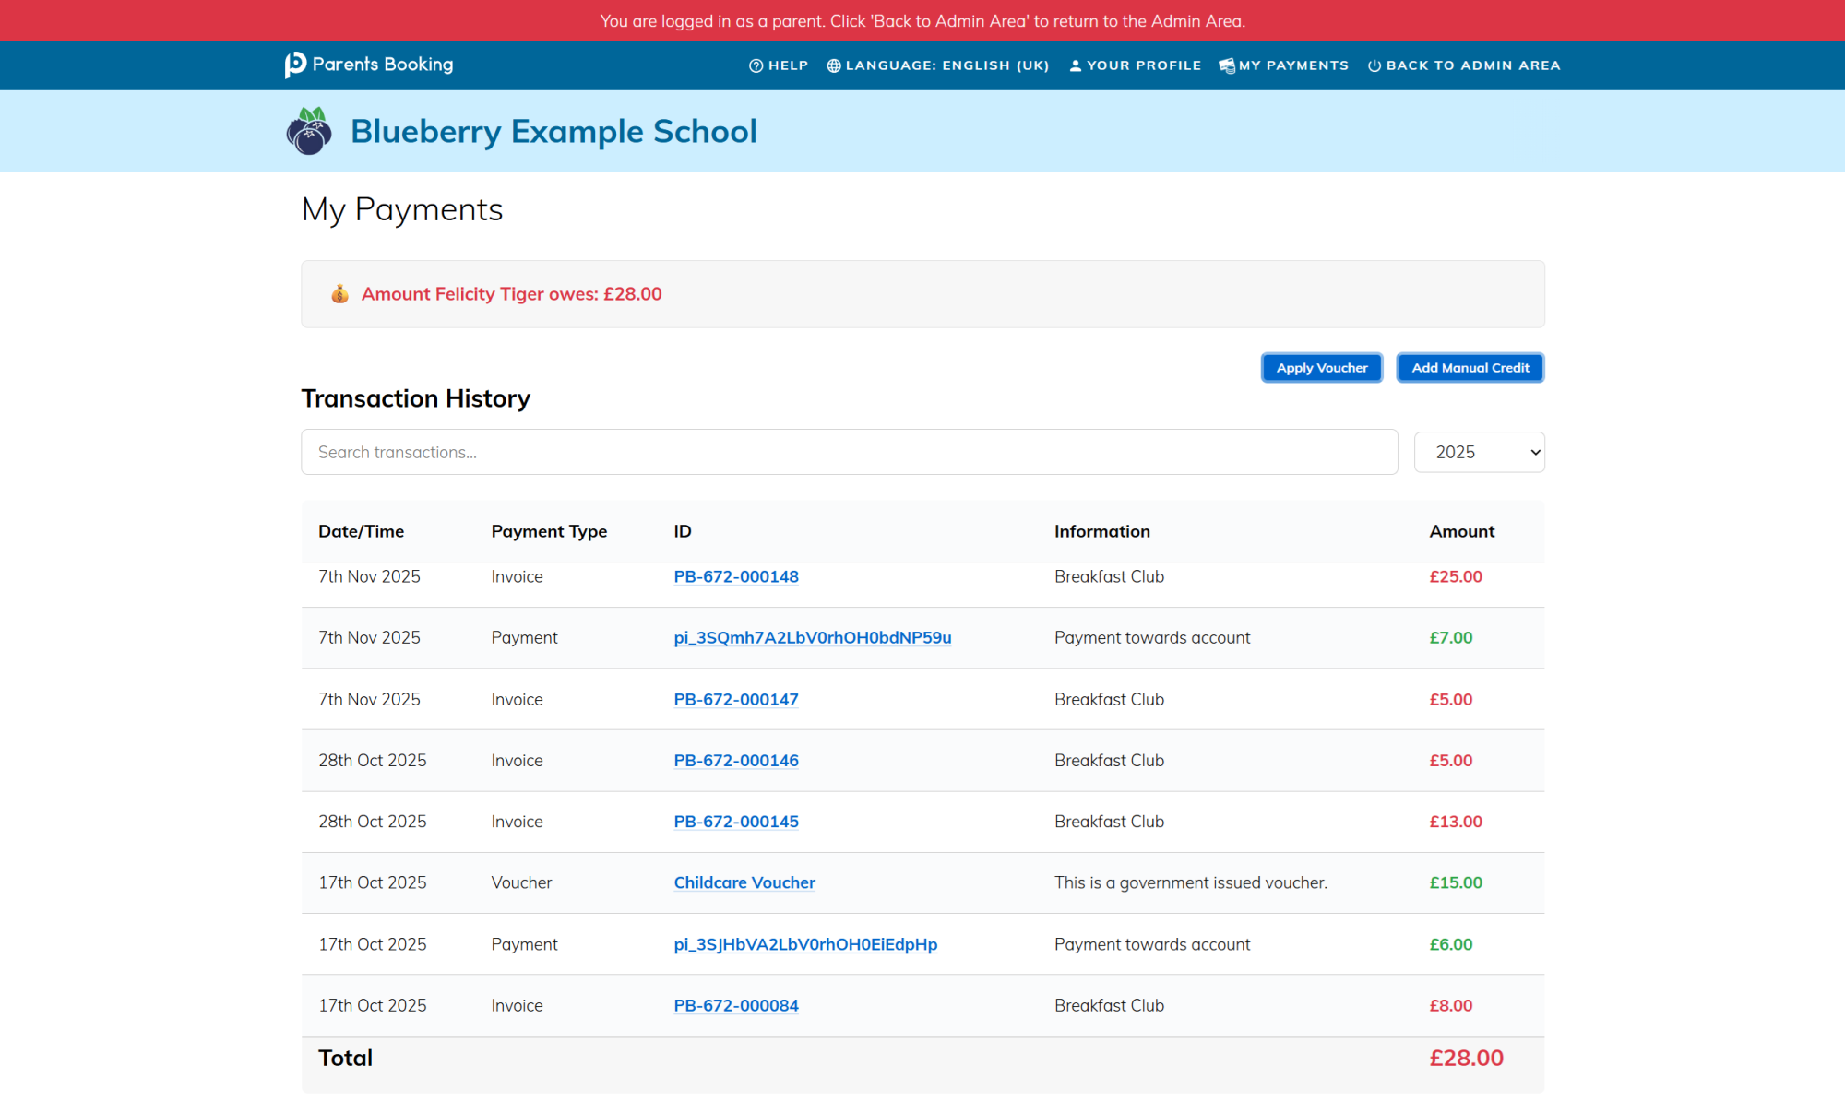Go to Back to Admin Area
Image resolution: width=1845 pixels, height=1113 pixels.
[1472, 65]
